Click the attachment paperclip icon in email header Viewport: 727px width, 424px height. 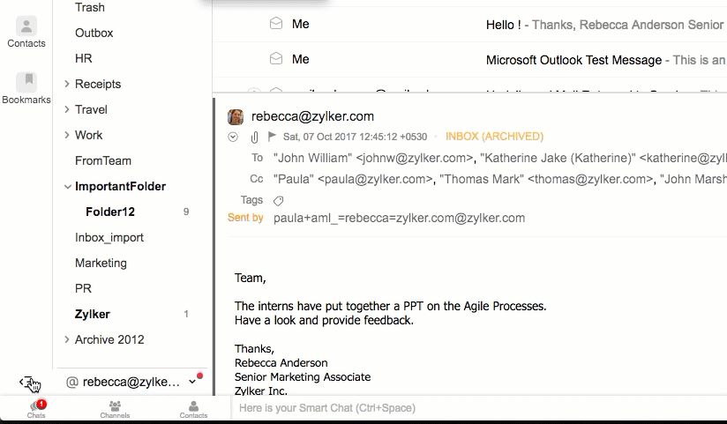(254, 137)
